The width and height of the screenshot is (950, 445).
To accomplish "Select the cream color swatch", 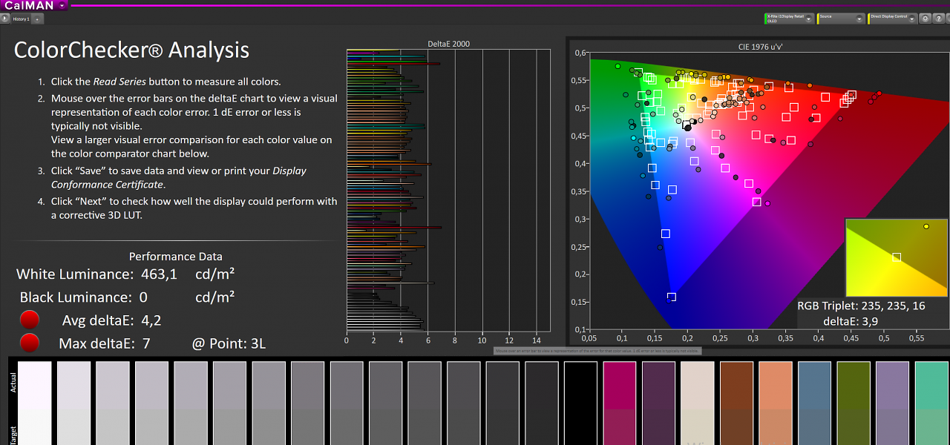I will click(698, 403).
